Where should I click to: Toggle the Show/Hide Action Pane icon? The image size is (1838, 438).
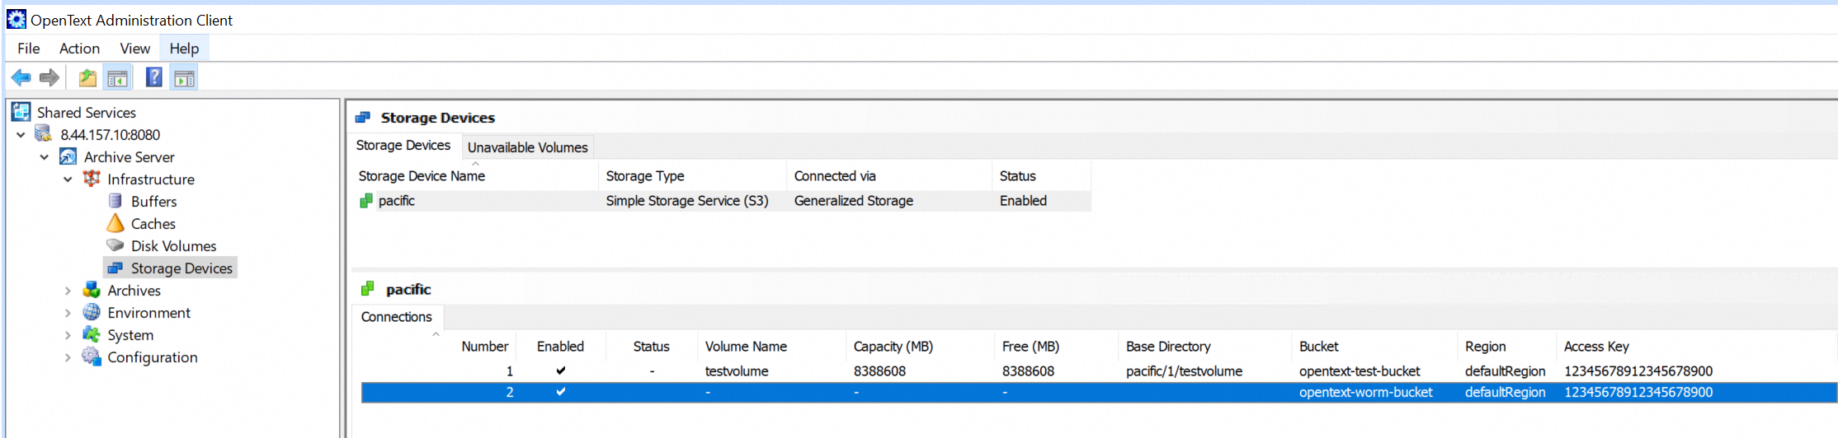pos(185,78)
